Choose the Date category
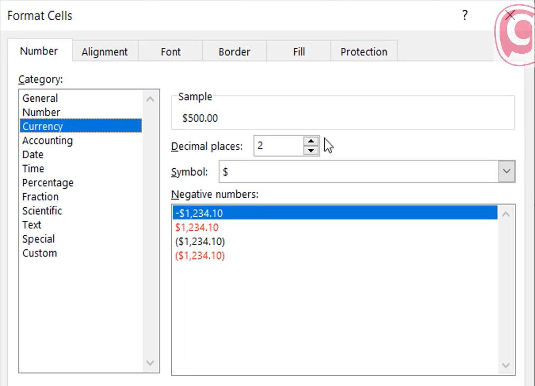 (x=33, y=155)
